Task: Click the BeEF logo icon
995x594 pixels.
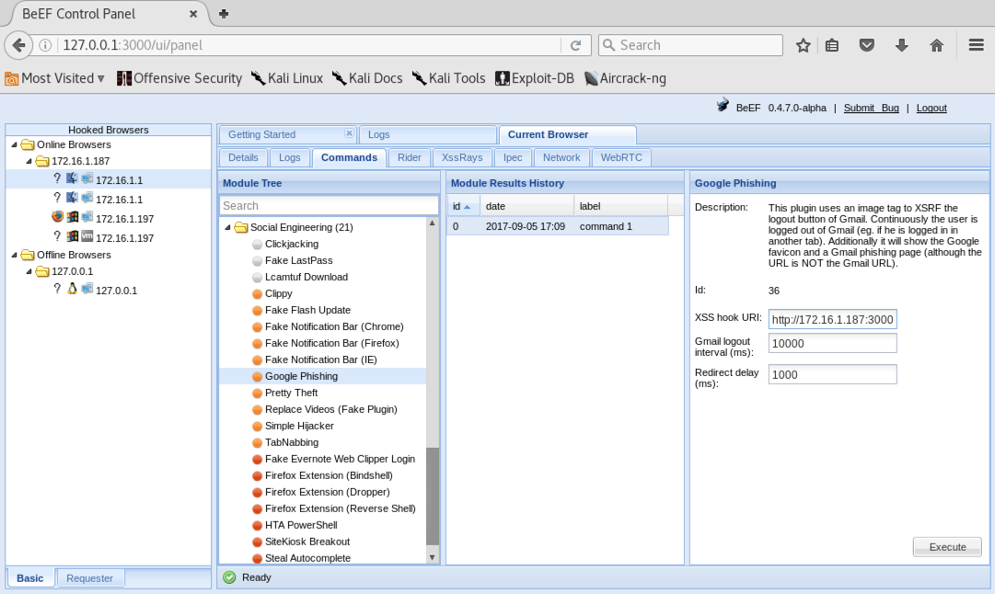Action: click(x=723, y=105)
